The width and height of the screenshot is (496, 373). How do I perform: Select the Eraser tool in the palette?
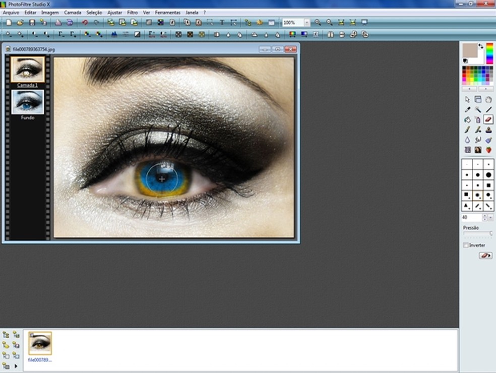[488, 119]
